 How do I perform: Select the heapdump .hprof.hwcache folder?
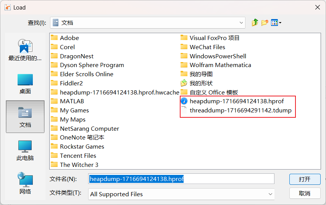119,92
